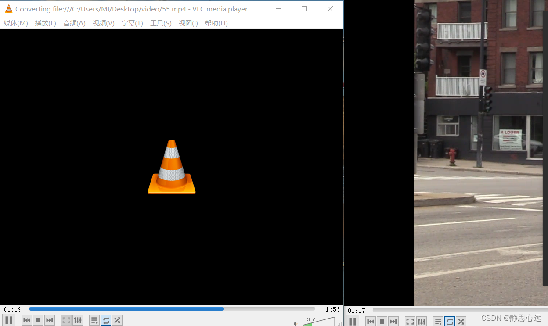The height and width of the screenshot is (326, 548).
Task: Stop playback in the right VLC window
Action: [x=382, y=322]
